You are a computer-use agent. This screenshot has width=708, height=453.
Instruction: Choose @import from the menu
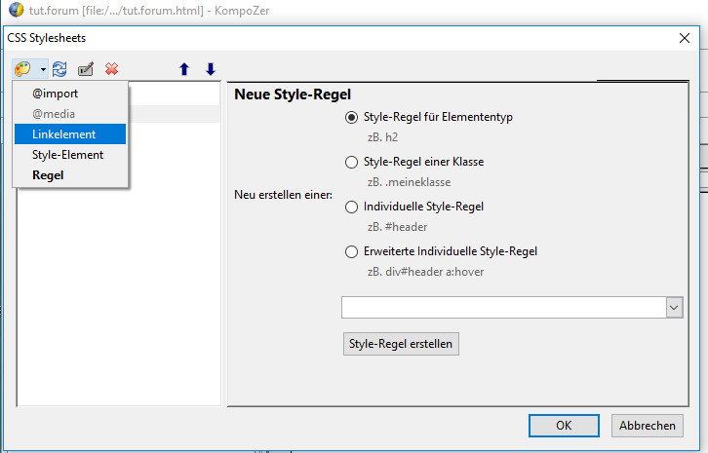pyautogui.click(x=70, y=94)
